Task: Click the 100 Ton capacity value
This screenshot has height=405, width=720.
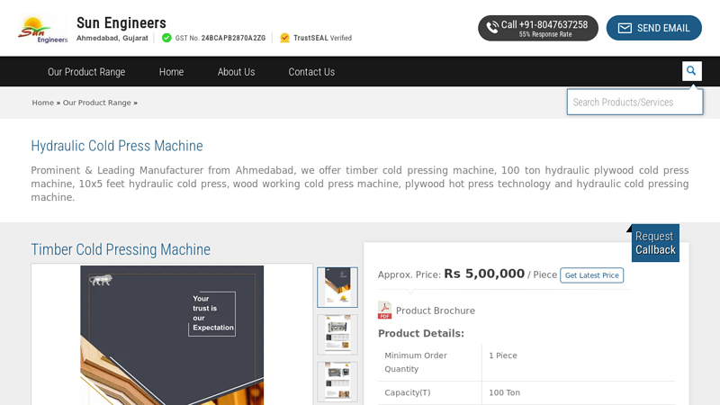Action: point(504,392)
